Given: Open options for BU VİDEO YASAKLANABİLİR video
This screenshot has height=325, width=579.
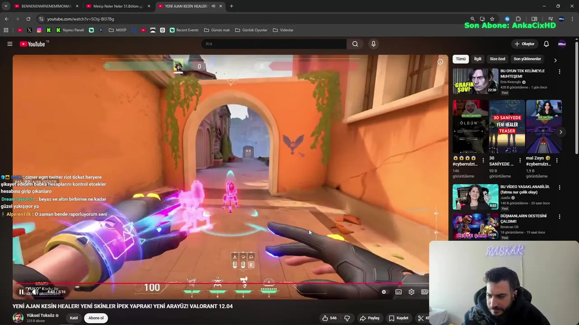Looking at the screenshot, I should click(560, 187).
